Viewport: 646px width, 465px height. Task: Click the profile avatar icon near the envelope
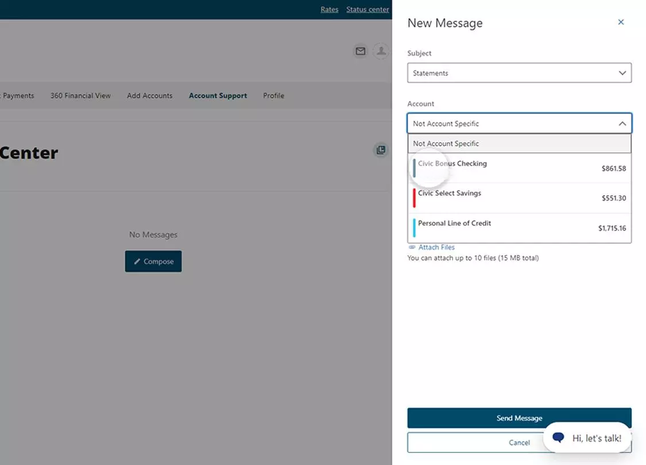381,51
